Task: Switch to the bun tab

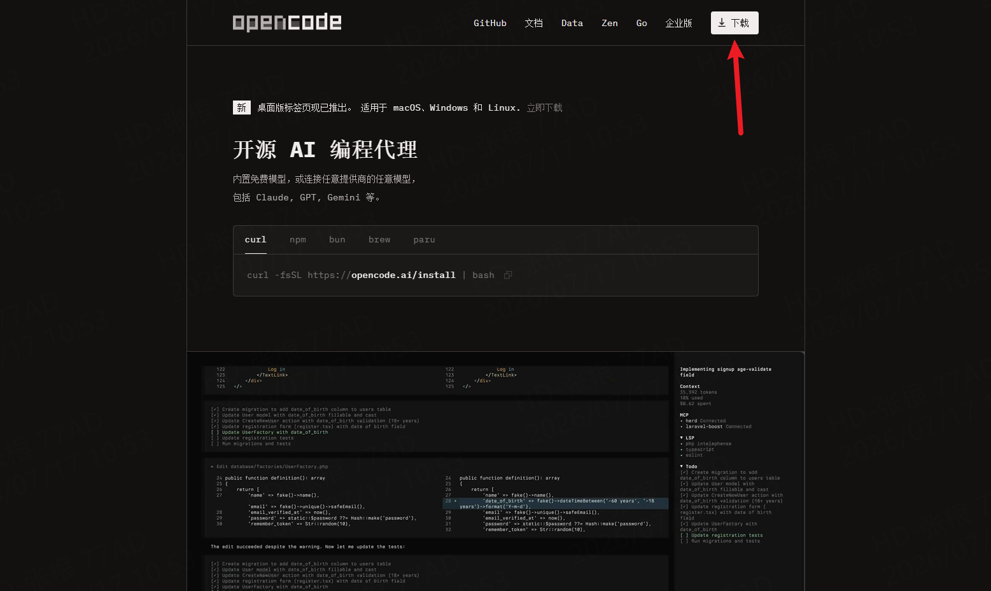Action: tap(337, 240)
